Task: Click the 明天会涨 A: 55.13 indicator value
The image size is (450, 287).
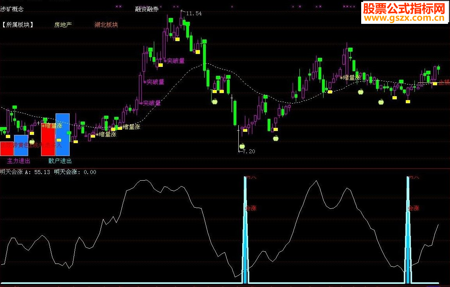Action: pos(25,172)
